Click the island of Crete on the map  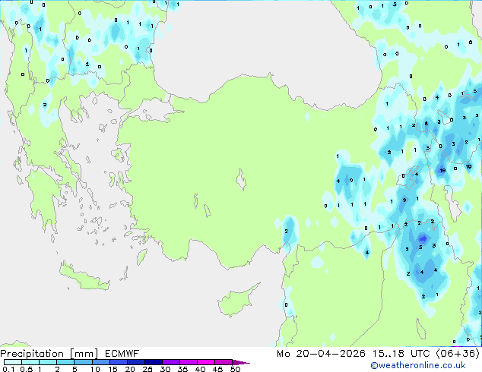point(84,276)
